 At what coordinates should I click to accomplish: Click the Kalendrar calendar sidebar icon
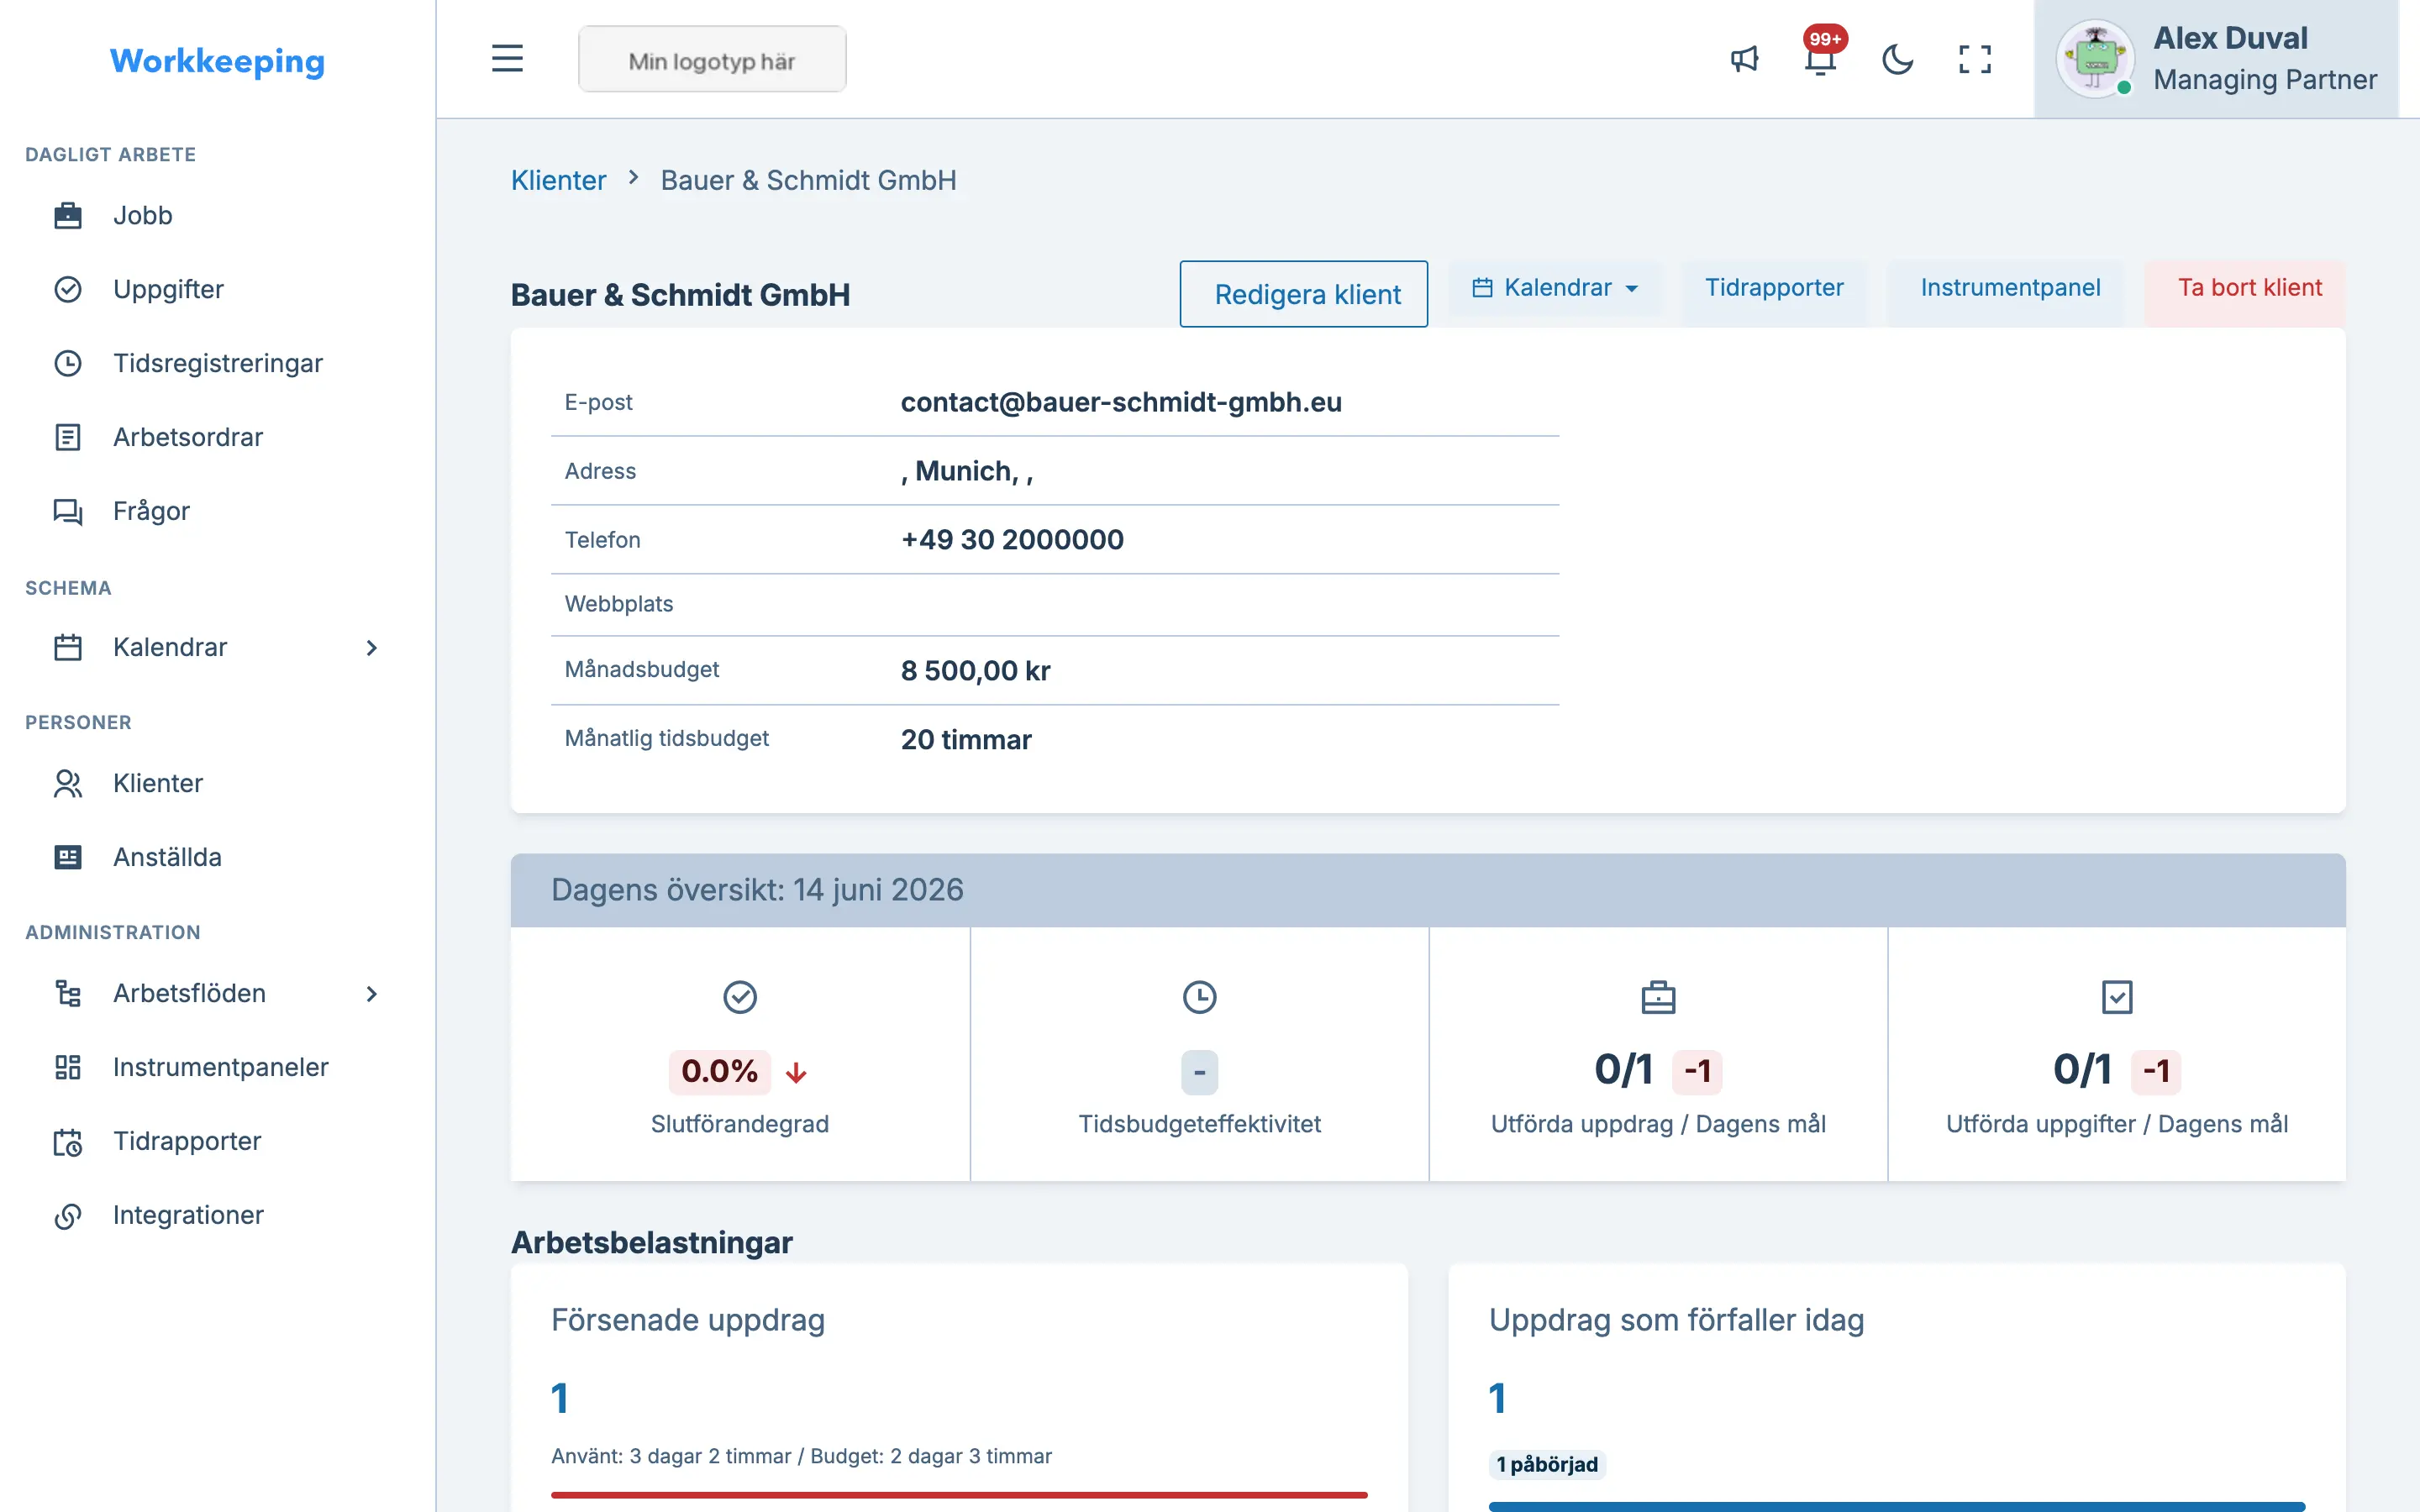(x=67, y=647)
